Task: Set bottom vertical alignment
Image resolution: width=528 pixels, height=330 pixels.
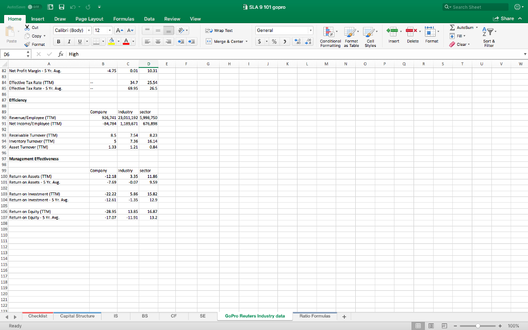Action: (x=169, y=30)
